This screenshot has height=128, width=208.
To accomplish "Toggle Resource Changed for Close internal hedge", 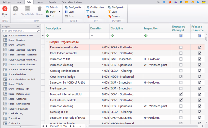I will click(x=181, y=77).
